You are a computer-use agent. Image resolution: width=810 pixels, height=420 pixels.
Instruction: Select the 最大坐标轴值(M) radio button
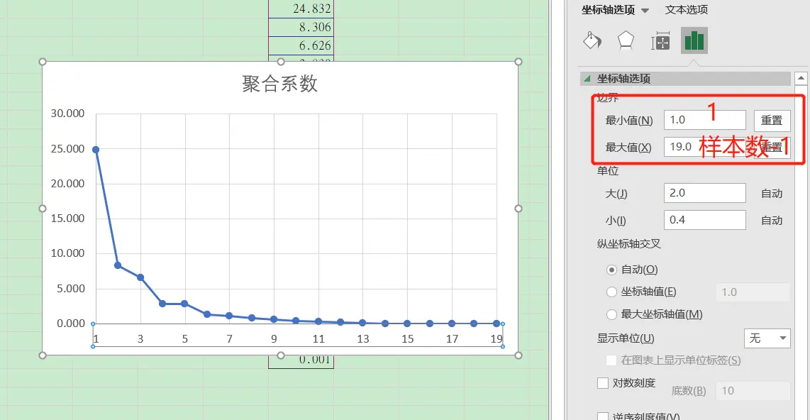pyautogui.click(x=611, y=314)
